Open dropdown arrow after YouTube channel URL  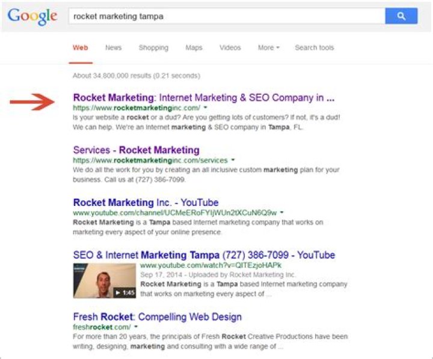(281, 213)
